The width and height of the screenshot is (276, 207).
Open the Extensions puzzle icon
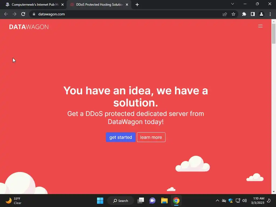click(x=244, y=14)
